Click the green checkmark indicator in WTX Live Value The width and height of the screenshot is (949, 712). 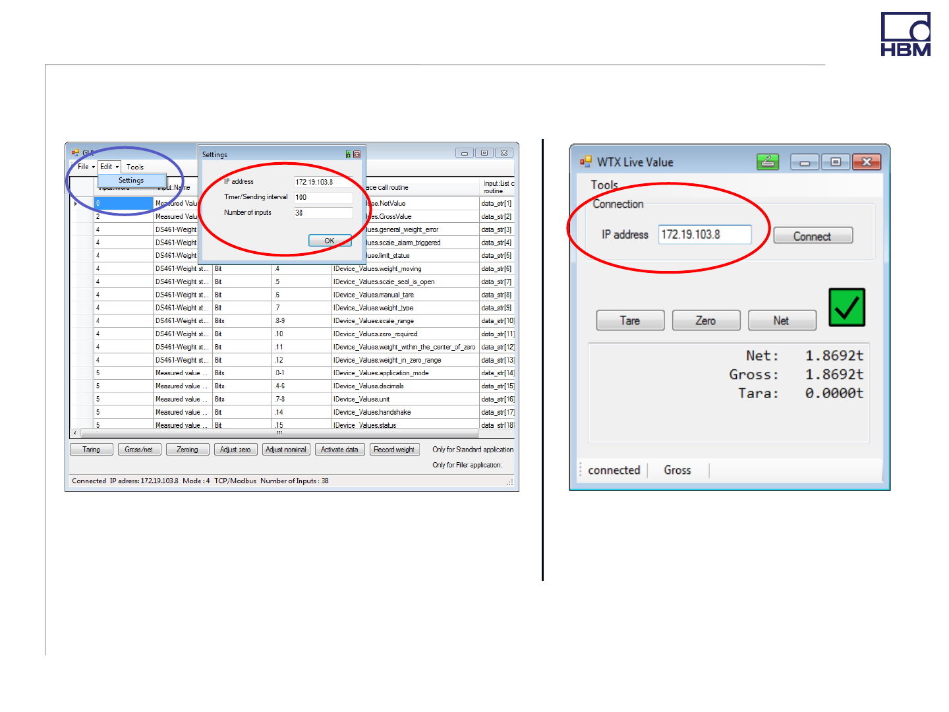tap(847, 307)
